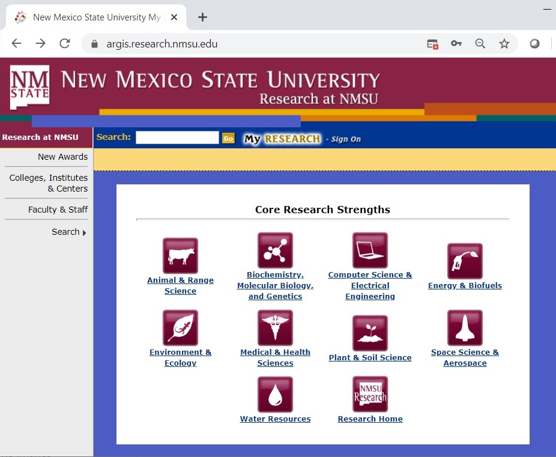This screenshot has height=457, width=556.
Task: Click the browser profile avatar icon
Action: coord(534,44)
